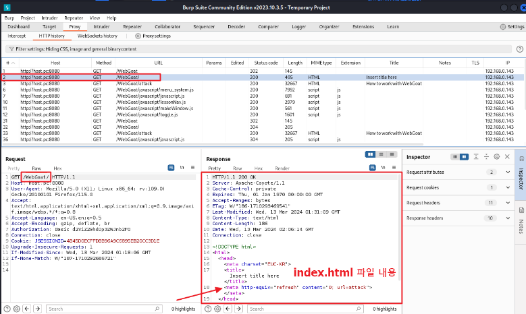526x314 pixels.
Task: Open the Settings gear in top bar
Action: [x=502, y=27]
